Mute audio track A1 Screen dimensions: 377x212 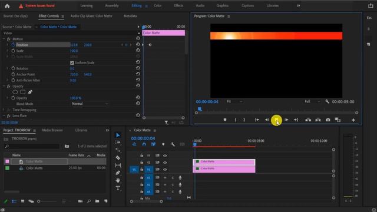(x=165, y=178)
